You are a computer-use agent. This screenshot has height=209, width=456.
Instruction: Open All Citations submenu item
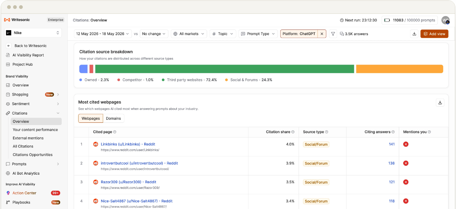23,146
